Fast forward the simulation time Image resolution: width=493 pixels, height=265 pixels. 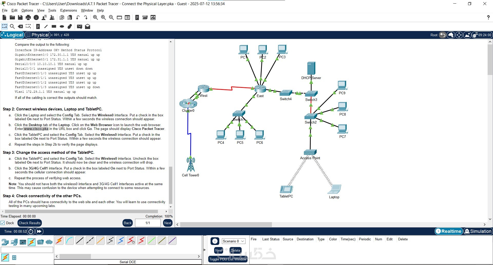[39, 231]
